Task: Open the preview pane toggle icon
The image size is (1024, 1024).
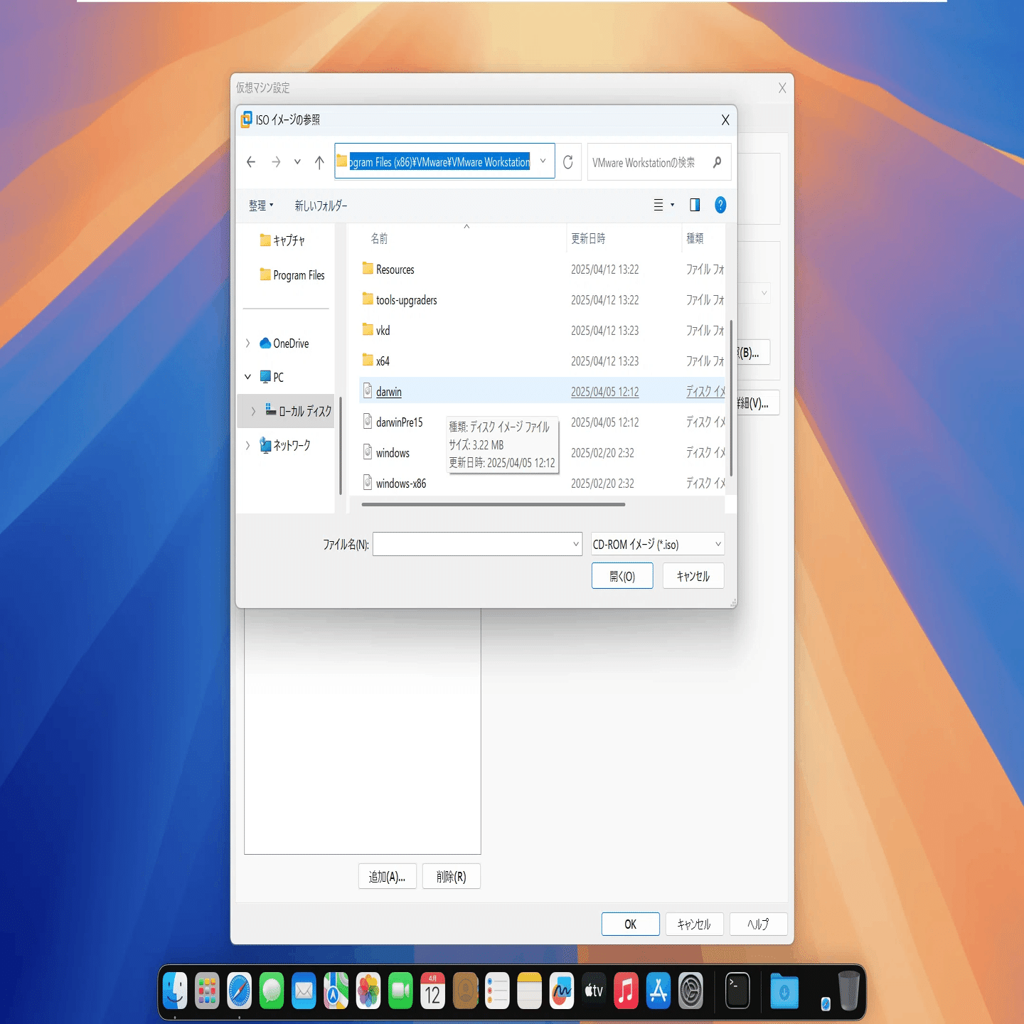Action: click(694, 205)
